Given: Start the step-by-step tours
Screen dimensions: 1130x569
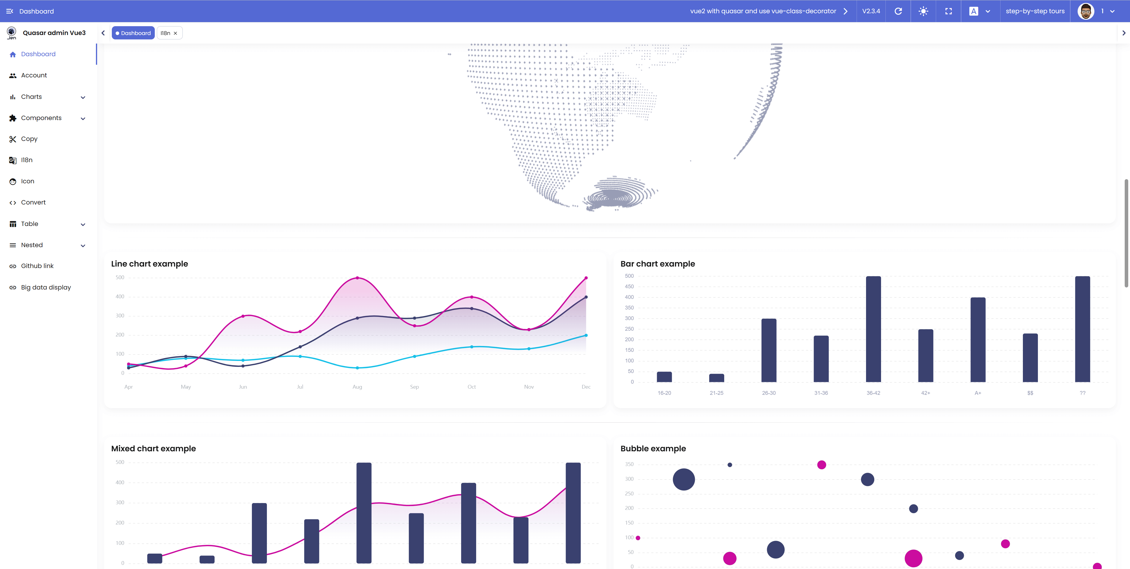Looking at the screenshot, I should tap(1035, 11).
